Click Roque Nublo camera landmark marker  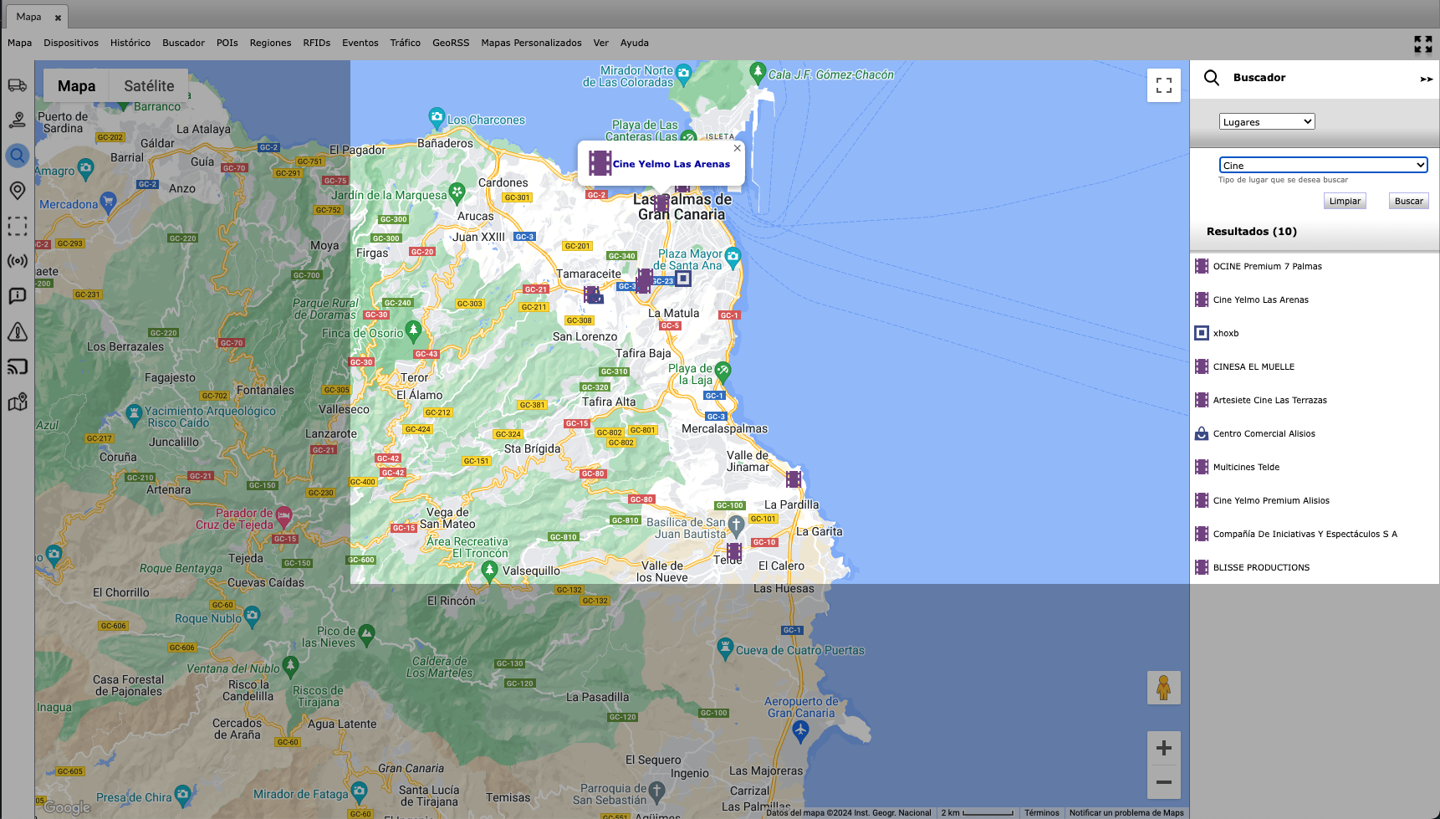pos(253,617)
